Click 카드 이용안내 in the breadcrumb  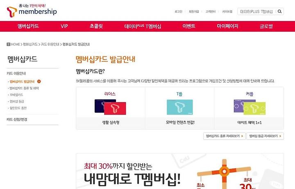[x=50, y=44]
